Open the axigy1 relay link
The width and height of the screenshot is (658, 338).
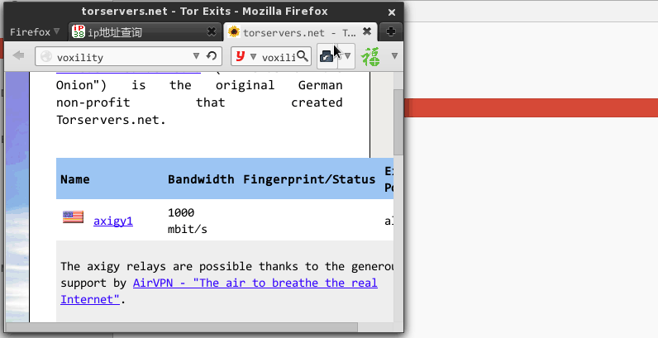(x=113, y=221)
